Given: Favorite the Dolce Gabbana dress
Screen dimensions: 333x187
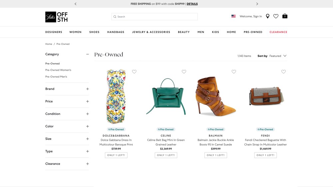Looking at the screenshot, I should [x=134, y=72].
